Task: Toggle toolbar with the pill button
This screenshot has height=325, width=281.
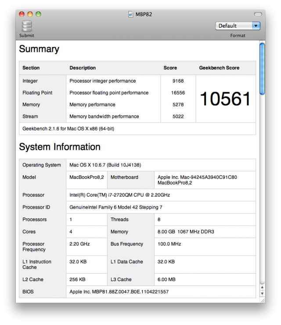Action: pyautogui.click(x=258, y=14)
